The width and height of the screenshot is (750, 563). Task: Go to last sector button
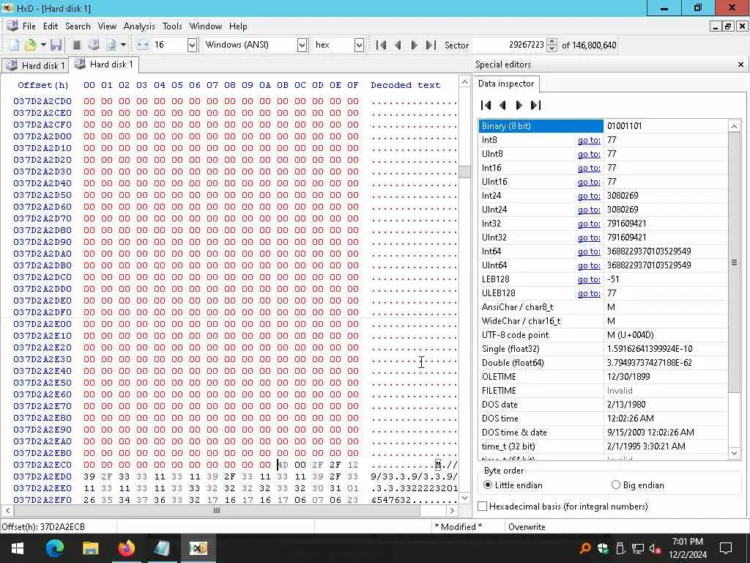431,45
